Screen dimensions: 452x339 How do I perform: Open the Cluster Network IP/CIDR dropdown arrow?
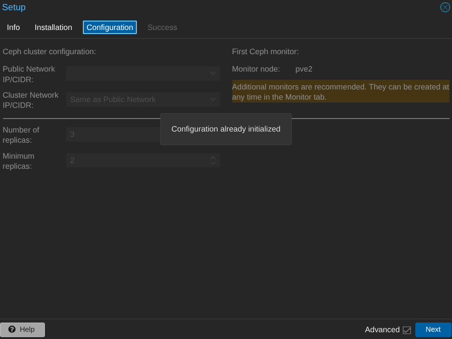click(x=213, y=100)
